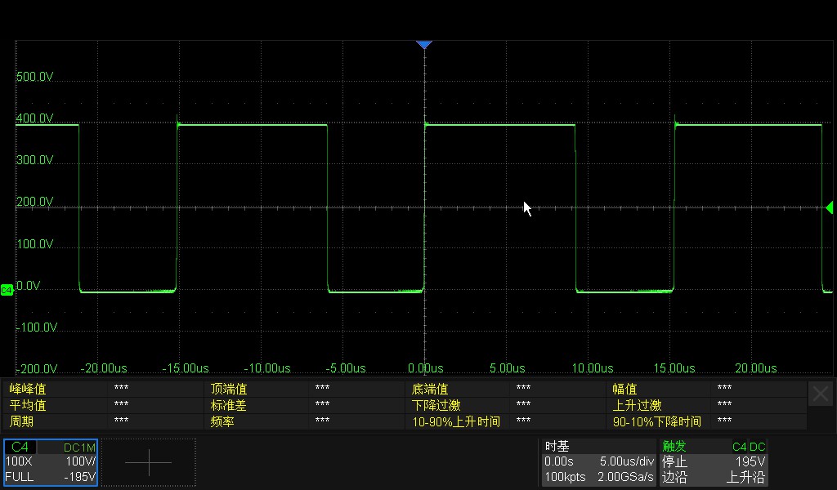
Task: Click the blue trigger position marker at top
Action: pos(424,44)
